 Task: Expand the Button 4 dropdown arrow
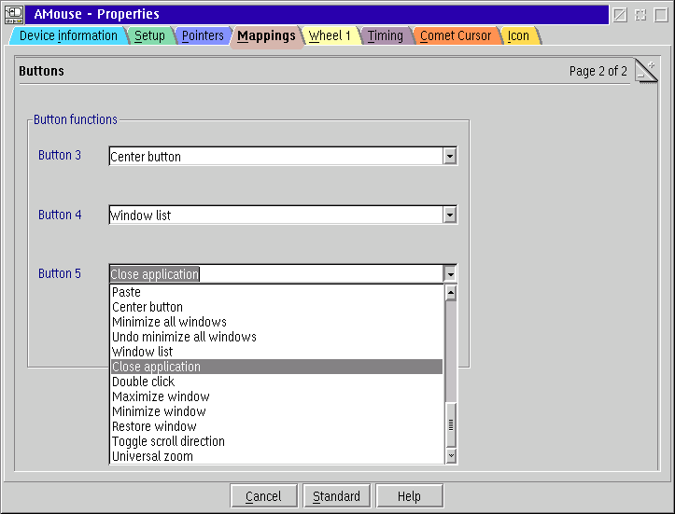(449, 215)
